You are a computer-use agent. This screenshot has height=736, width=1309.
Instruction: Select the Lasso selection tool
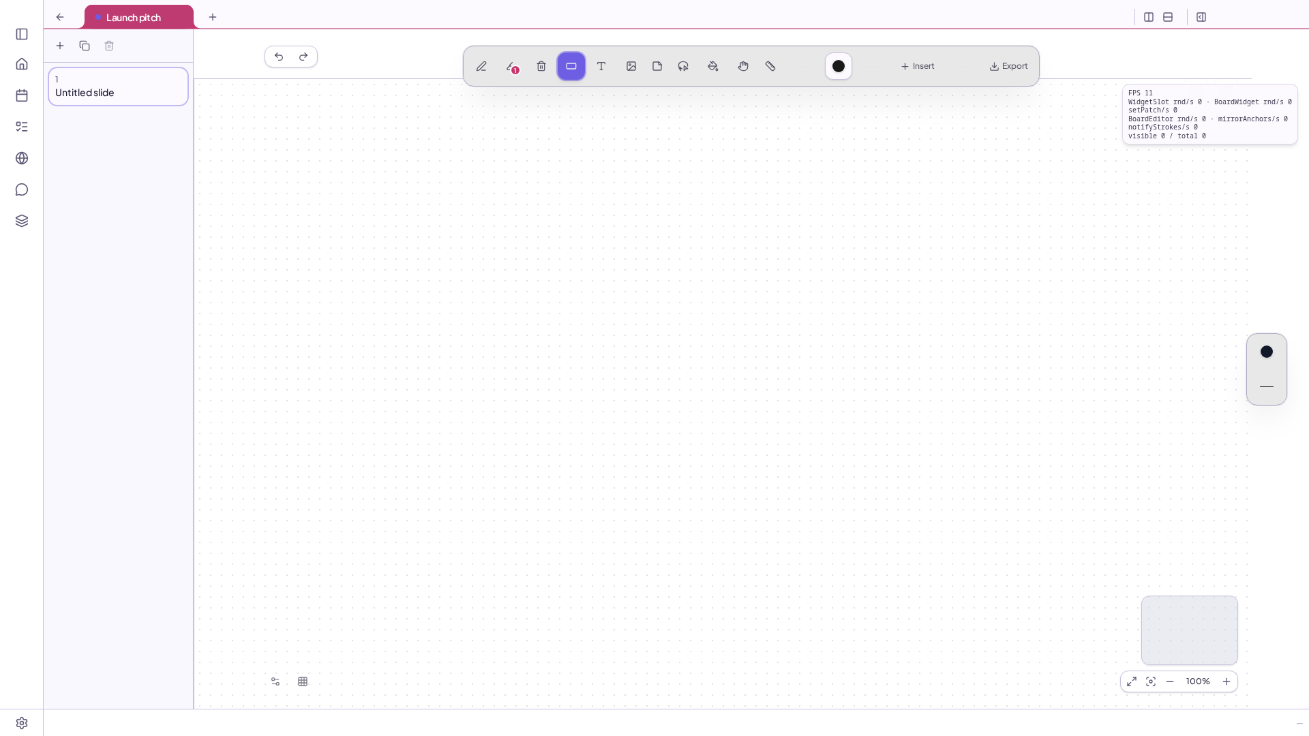coord(683,66)
